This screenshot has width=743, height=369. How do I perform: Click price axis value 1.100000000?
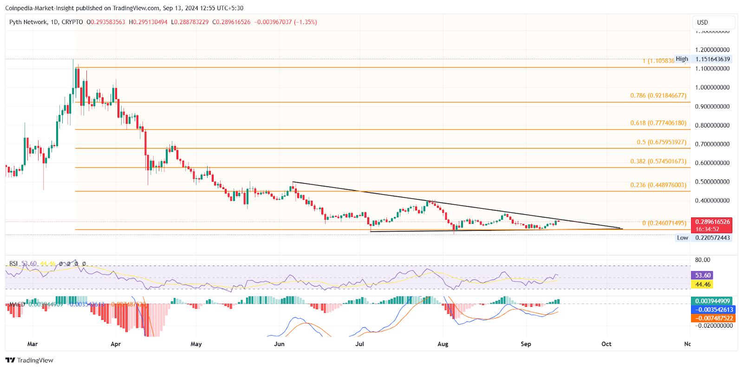coord(712,69)
